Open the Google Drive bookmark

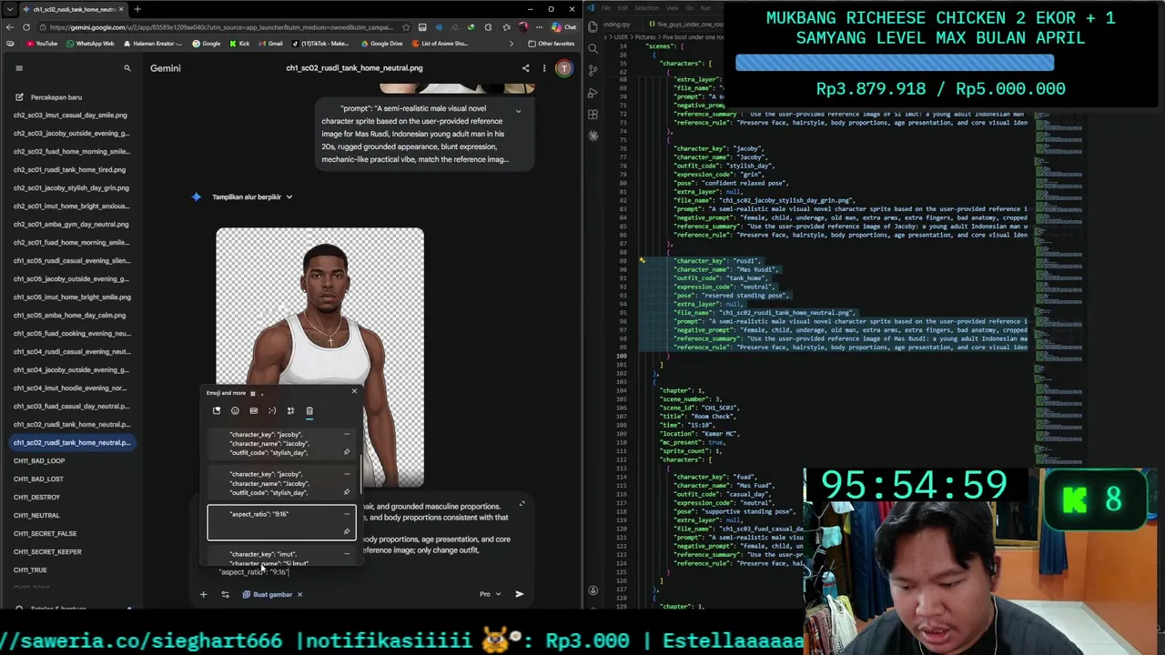tap(380, 44)
